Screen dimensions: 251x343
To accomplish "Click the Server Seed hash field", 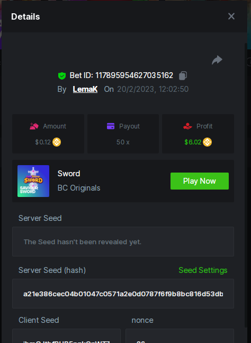I will click(123, 294).
